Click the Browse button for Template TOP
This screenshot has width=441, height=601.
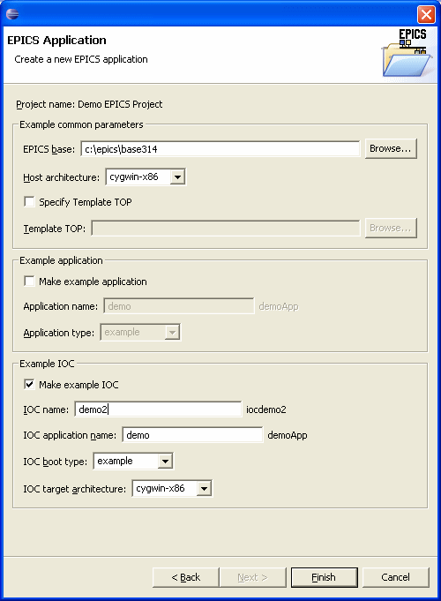(391, 228)
